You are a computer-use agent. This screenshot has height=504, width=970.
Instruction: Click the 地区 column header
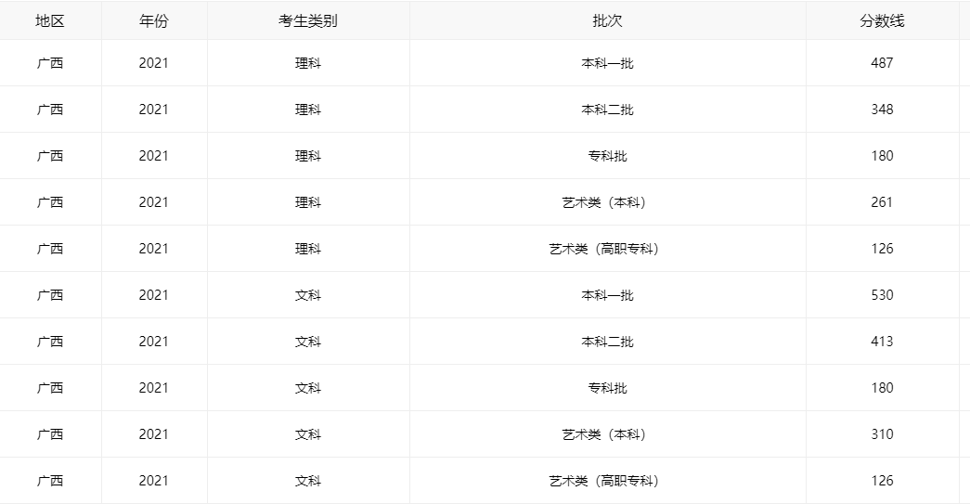coord(50,21)
